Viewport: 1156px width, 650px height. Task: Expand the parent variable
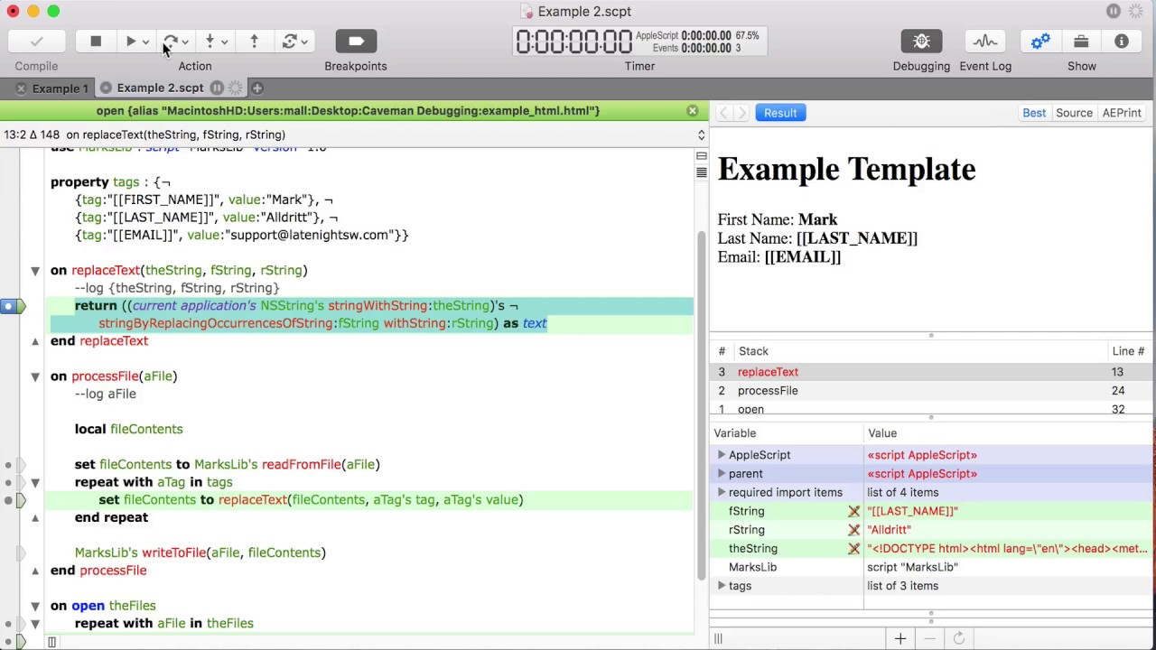coord(722,474)
